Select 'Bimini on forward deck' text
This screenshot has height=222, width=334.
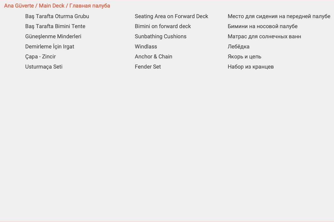tap(163, 26)
